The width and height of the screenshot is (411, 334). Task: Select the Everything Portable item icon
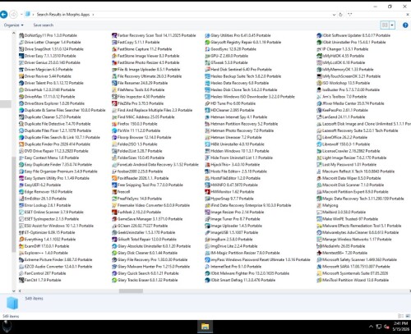tap(21, 240)
